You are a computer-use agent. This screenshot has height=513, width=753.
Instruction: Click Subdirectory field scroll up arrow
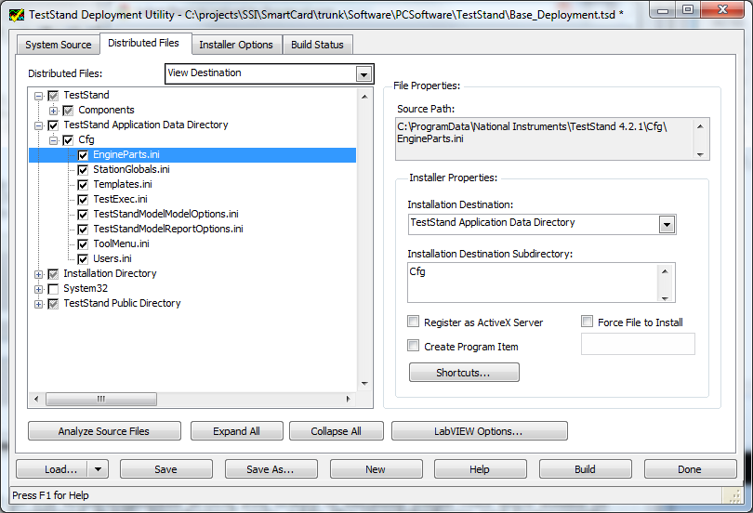pyautogui.click(x=665, y=271)
